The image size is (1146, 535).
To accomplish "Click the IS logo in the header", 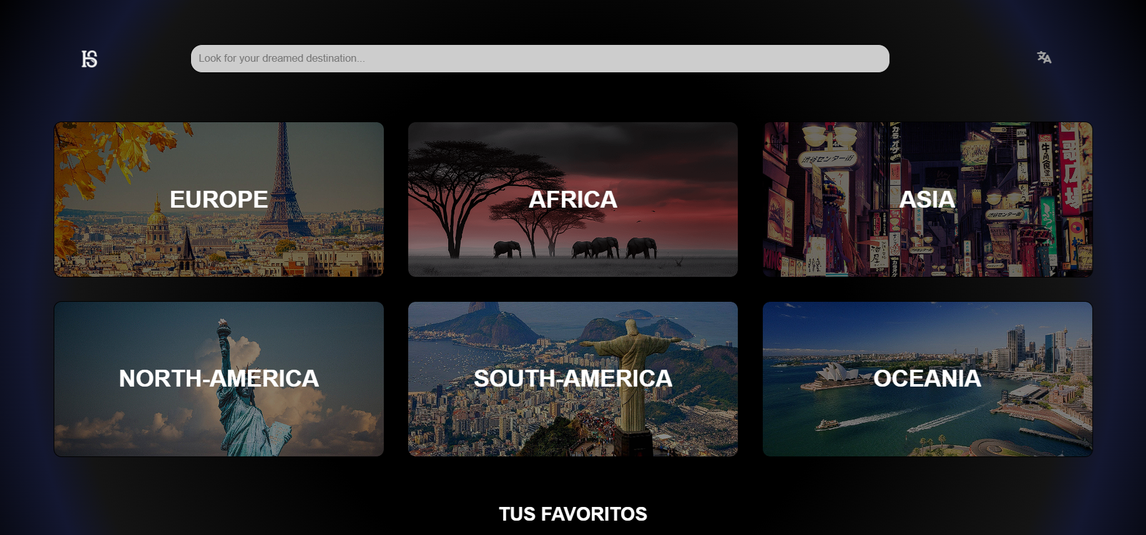I will tap(89, 59).
